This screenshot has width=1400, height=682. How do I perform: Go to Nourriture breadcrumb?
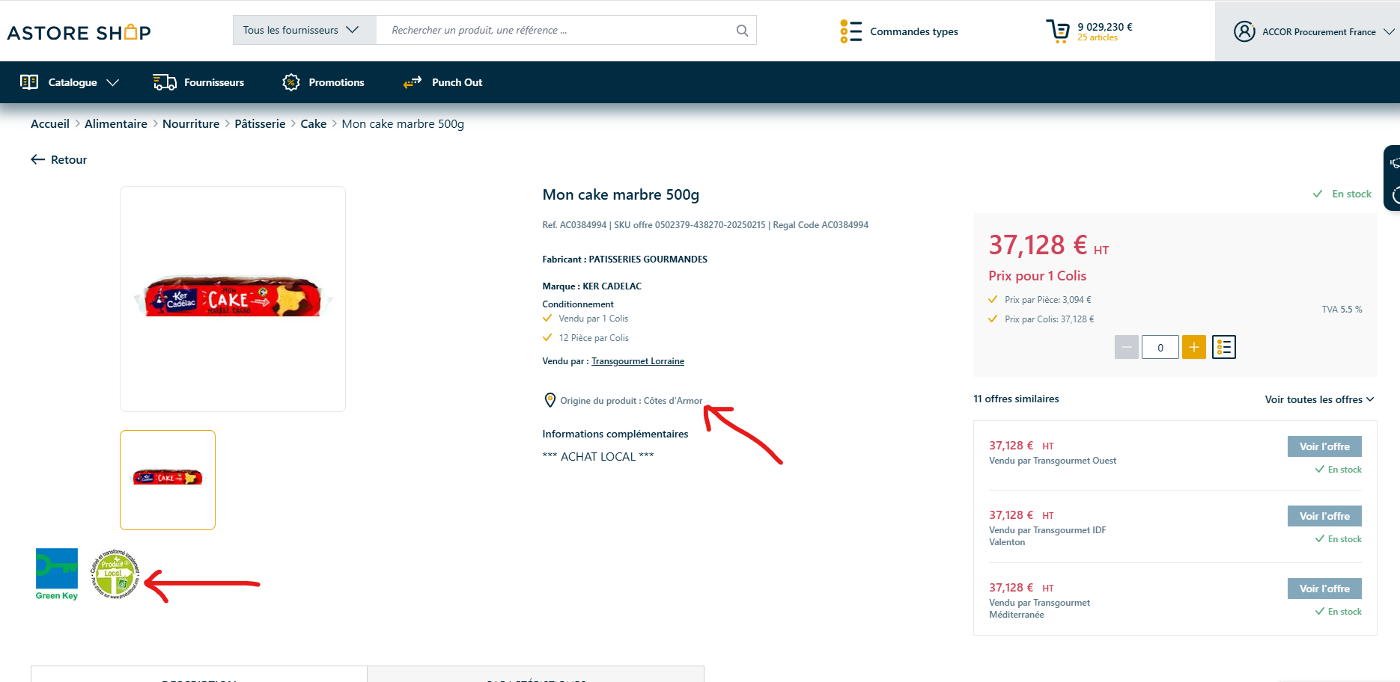(191, 123)
